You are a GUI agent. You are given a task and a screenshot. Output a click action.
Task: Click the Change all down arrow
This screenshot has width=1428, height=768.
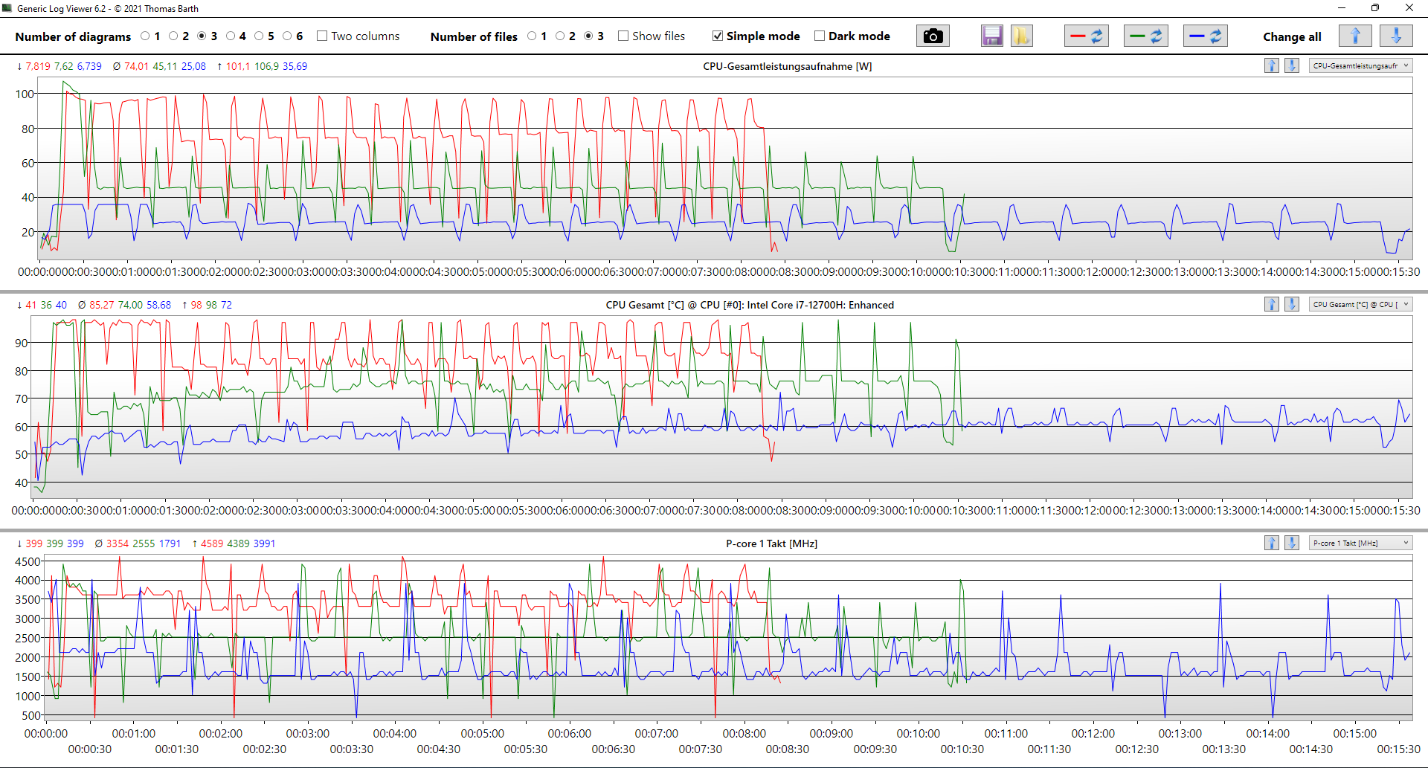pos(1395,36)
